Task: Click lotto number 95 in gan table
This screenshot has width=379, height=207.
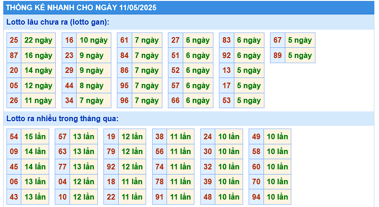Action: click(124, 85)
